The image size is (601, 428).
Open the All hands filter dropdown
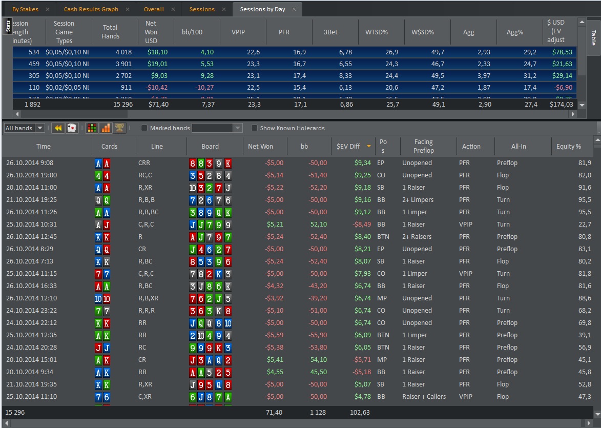tap(39, 128)
